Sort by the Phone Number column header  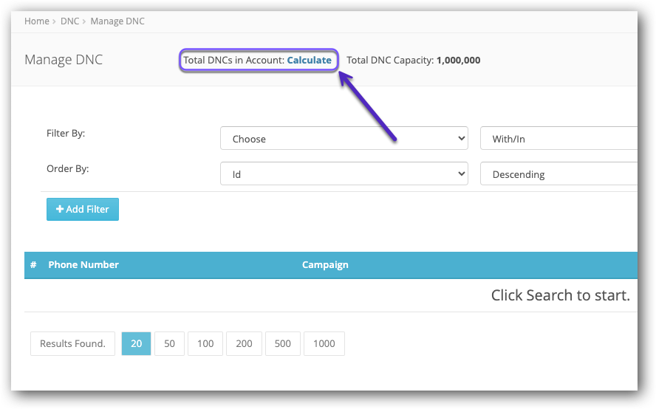pos(83,265)
